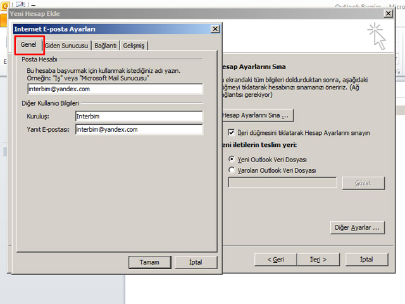The width and height of the screenshot is (405, 304).
Task: Select the Bağlantı tab
Action: point(106,46)
